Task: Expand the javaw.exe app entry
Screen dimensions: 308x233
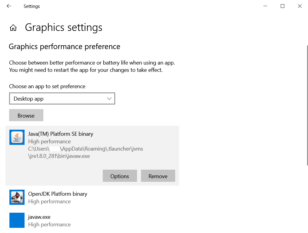Action: point(39,217)
